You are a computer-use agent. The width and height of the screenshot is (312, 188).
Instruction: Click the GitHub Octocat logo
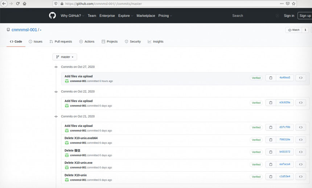coord(53,16)
